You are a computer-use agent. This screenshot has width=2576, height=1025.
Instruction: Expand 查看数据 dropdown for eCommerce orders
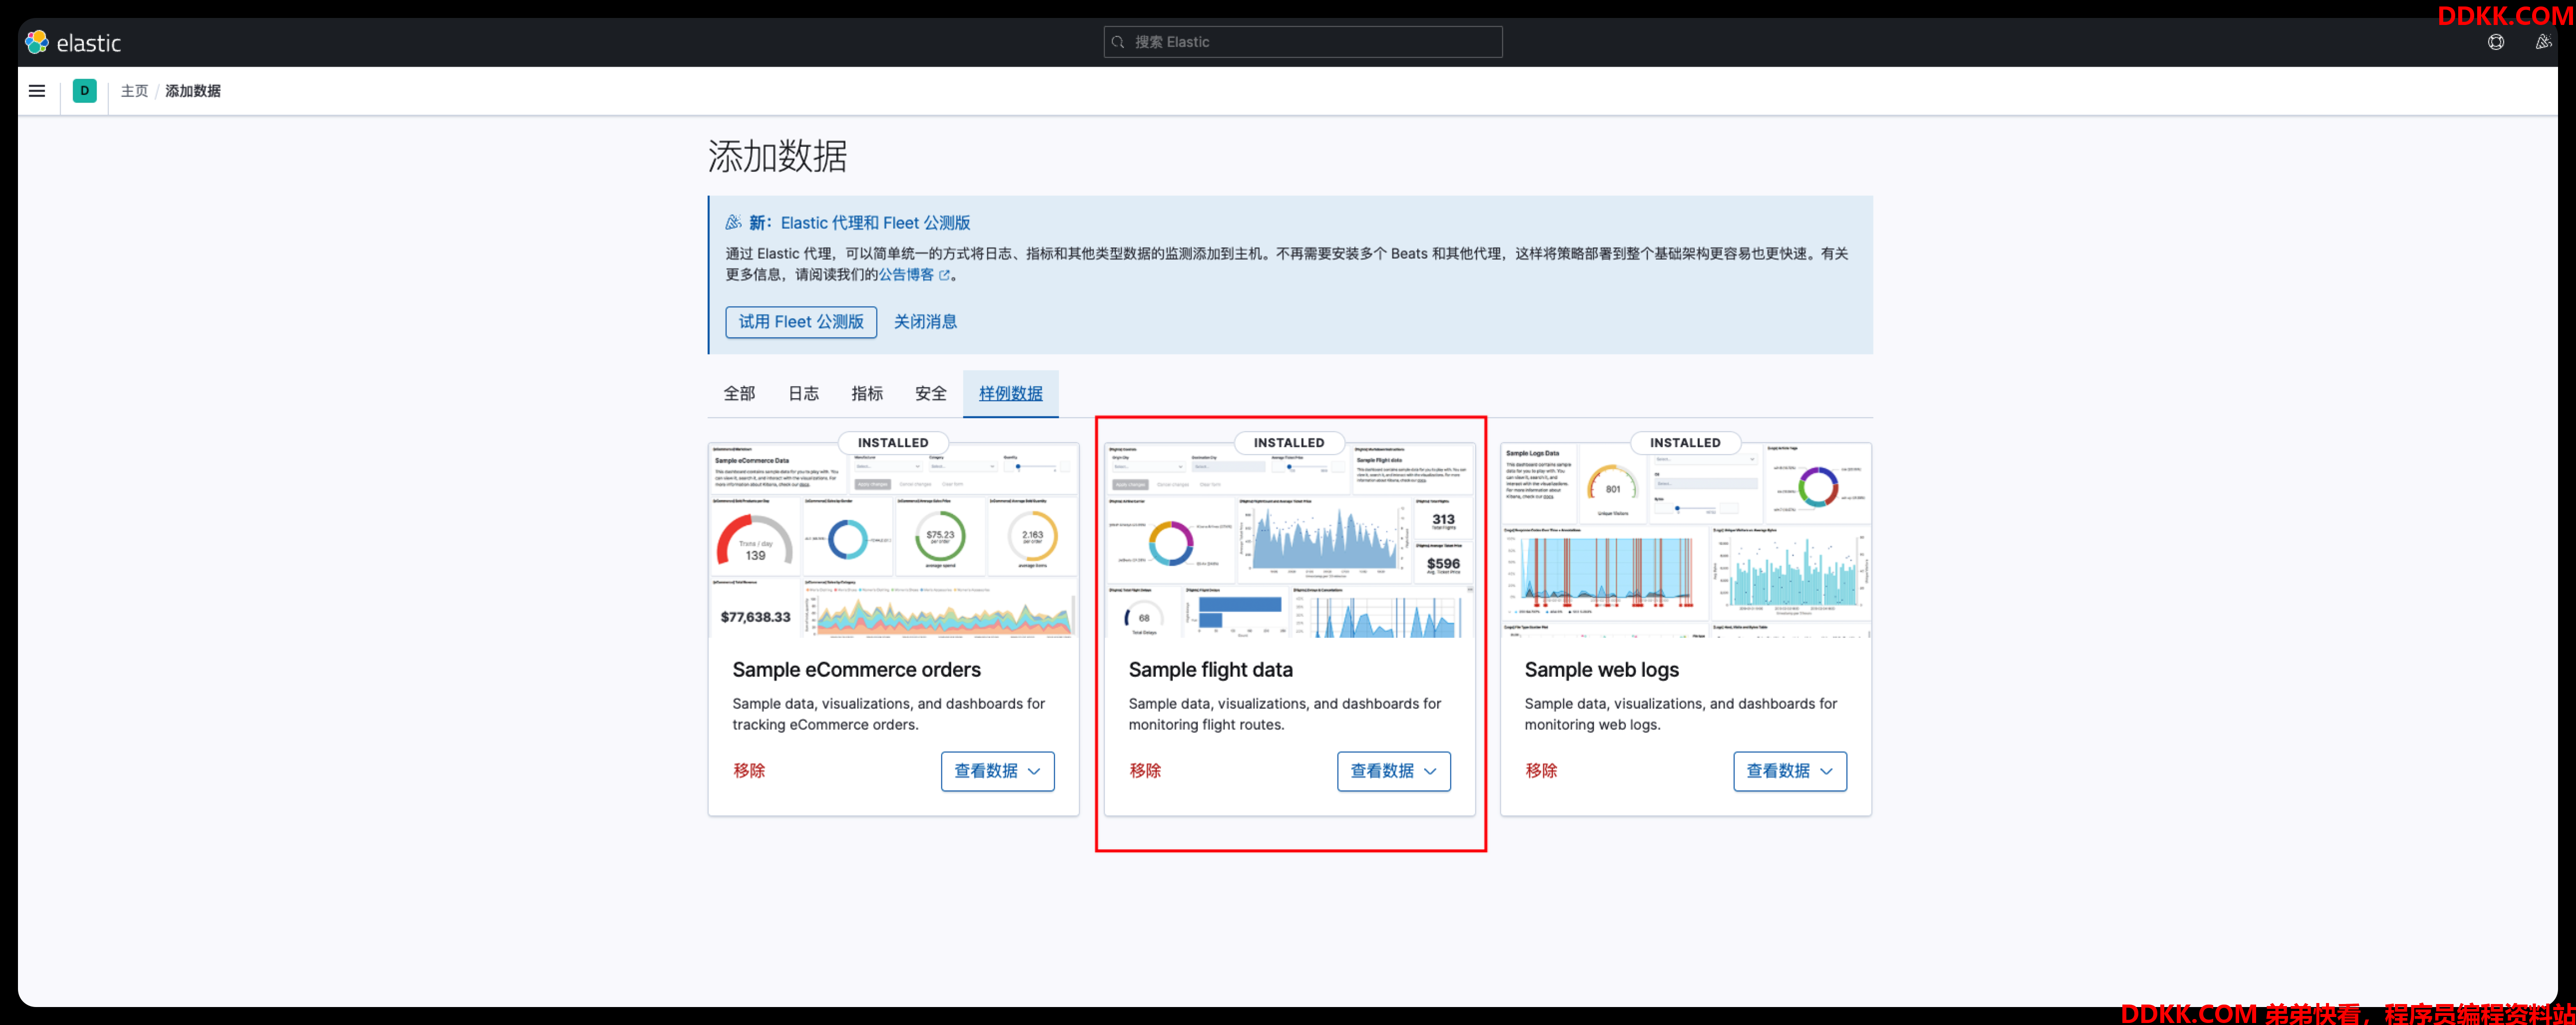pos(997,771)
